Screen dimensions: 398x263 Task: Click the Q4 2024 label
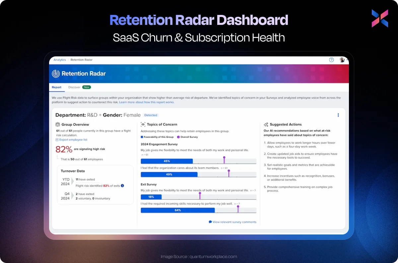click(x=65, y=196)
